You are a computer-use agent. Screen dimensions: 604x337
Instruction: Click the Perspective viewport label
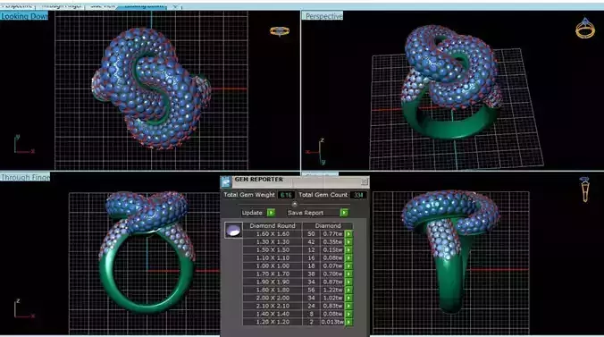(x=323, y=16)
